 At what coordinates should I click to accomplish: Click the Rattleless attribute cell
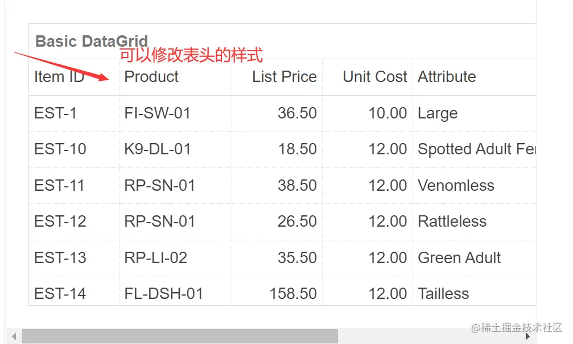[x=452, y=222]
